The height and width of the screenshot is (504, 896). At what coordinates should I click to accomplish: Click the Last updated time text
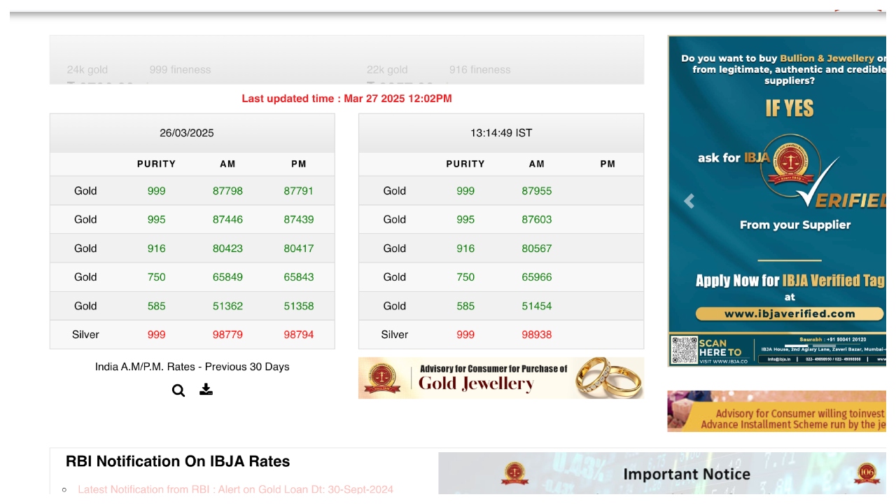[x=346, y=99]
